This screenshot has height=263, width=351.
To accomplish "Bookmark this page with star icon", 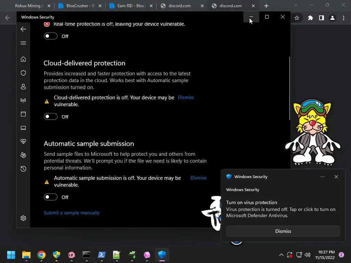I will pyautogui.click(x=297, y=18).
